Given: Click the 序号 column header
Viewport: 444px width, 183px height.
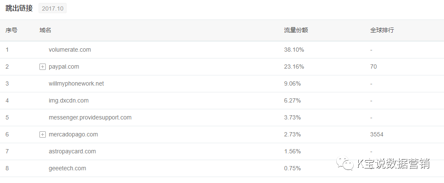Looking at the screenshot, I should (x=11, y=30).
